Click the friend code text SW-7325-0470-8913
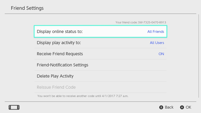The width and height of the screenshot is (201, 113). click(152, 22)
